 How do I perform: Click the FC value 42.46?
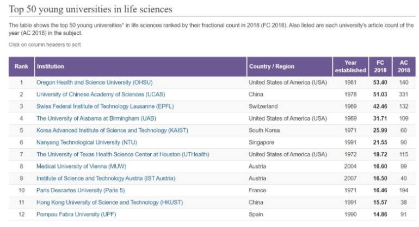pyautogui.click(x=380, y=106)
